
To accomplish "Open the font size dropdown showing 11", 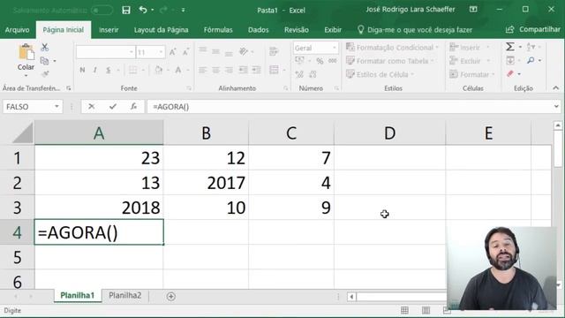I will tap(161, 52).
